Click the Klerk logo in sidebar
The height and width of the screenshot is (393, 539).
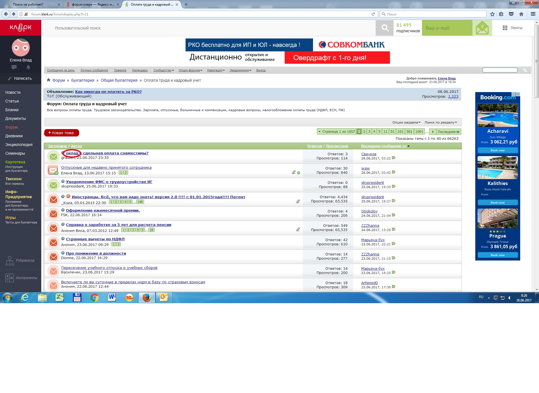20,28
